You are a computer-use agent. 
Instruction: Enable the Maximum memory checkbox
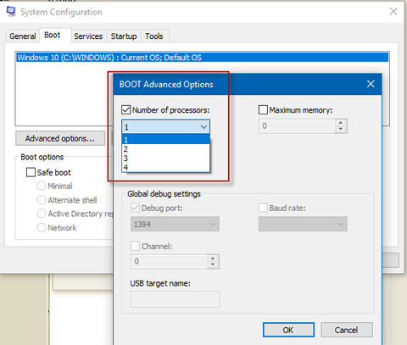[263, 109]
